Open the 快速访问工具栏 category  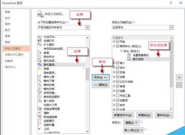pyautogui.click(x=14, y=55)
